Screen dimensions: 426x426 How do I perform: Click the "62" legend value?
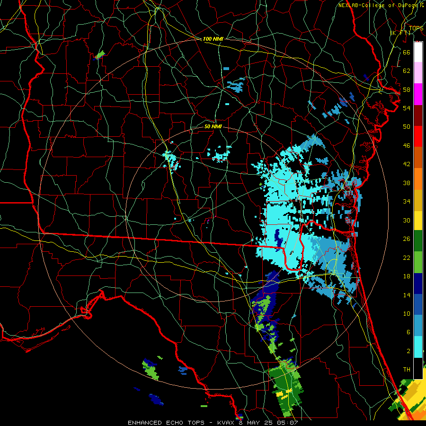point(407,71)
